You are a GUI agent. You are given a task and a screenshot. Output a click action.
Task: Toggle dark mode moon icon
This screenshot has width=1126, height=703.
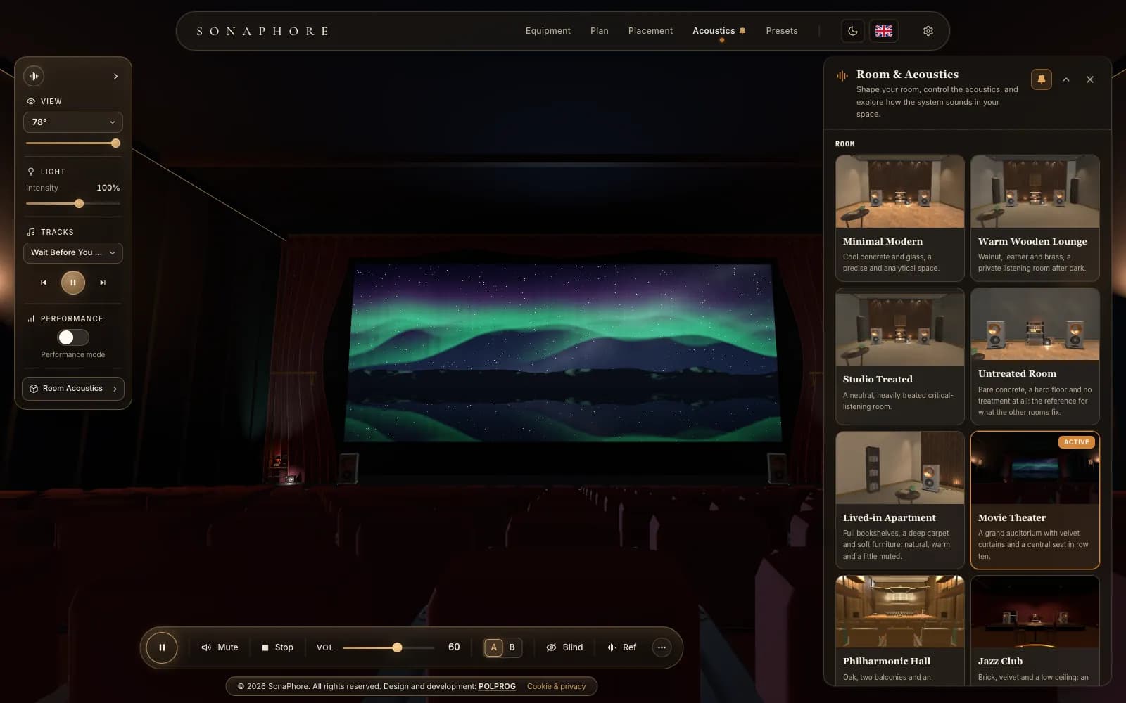tap(853, 31)
